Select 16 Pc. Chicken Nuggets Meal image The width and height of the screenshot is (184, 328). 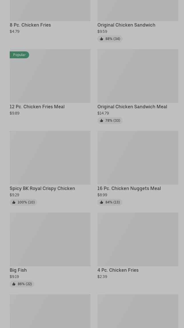point(138,158)
